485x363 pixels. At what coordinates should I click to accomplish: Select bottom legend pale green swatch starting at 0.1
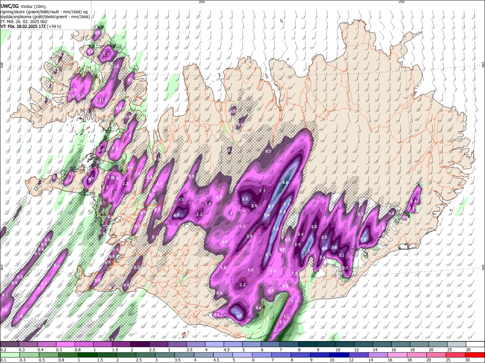coord(10,355)
